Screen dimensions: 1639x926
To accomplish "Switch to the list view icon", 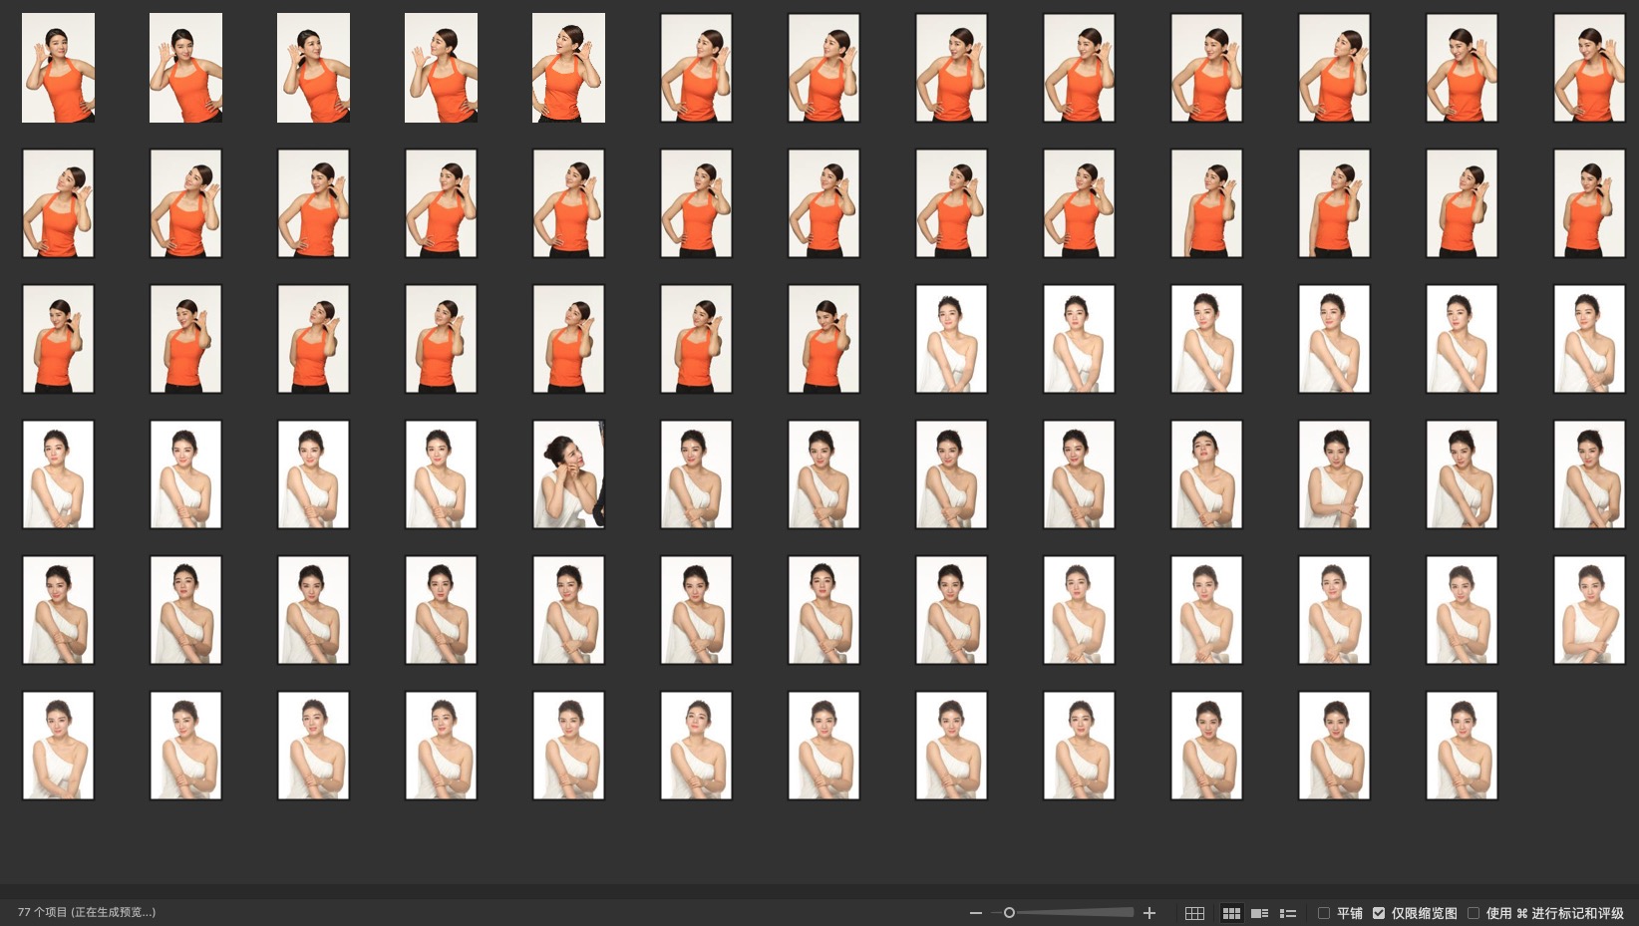I will point(1288,913).
